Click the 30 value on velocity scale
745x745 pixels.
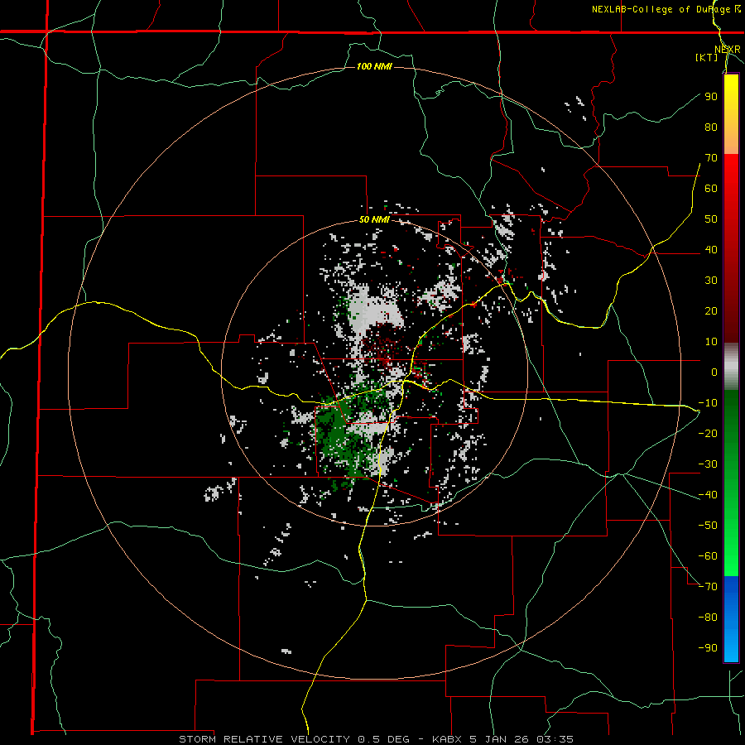pos(711,281)
